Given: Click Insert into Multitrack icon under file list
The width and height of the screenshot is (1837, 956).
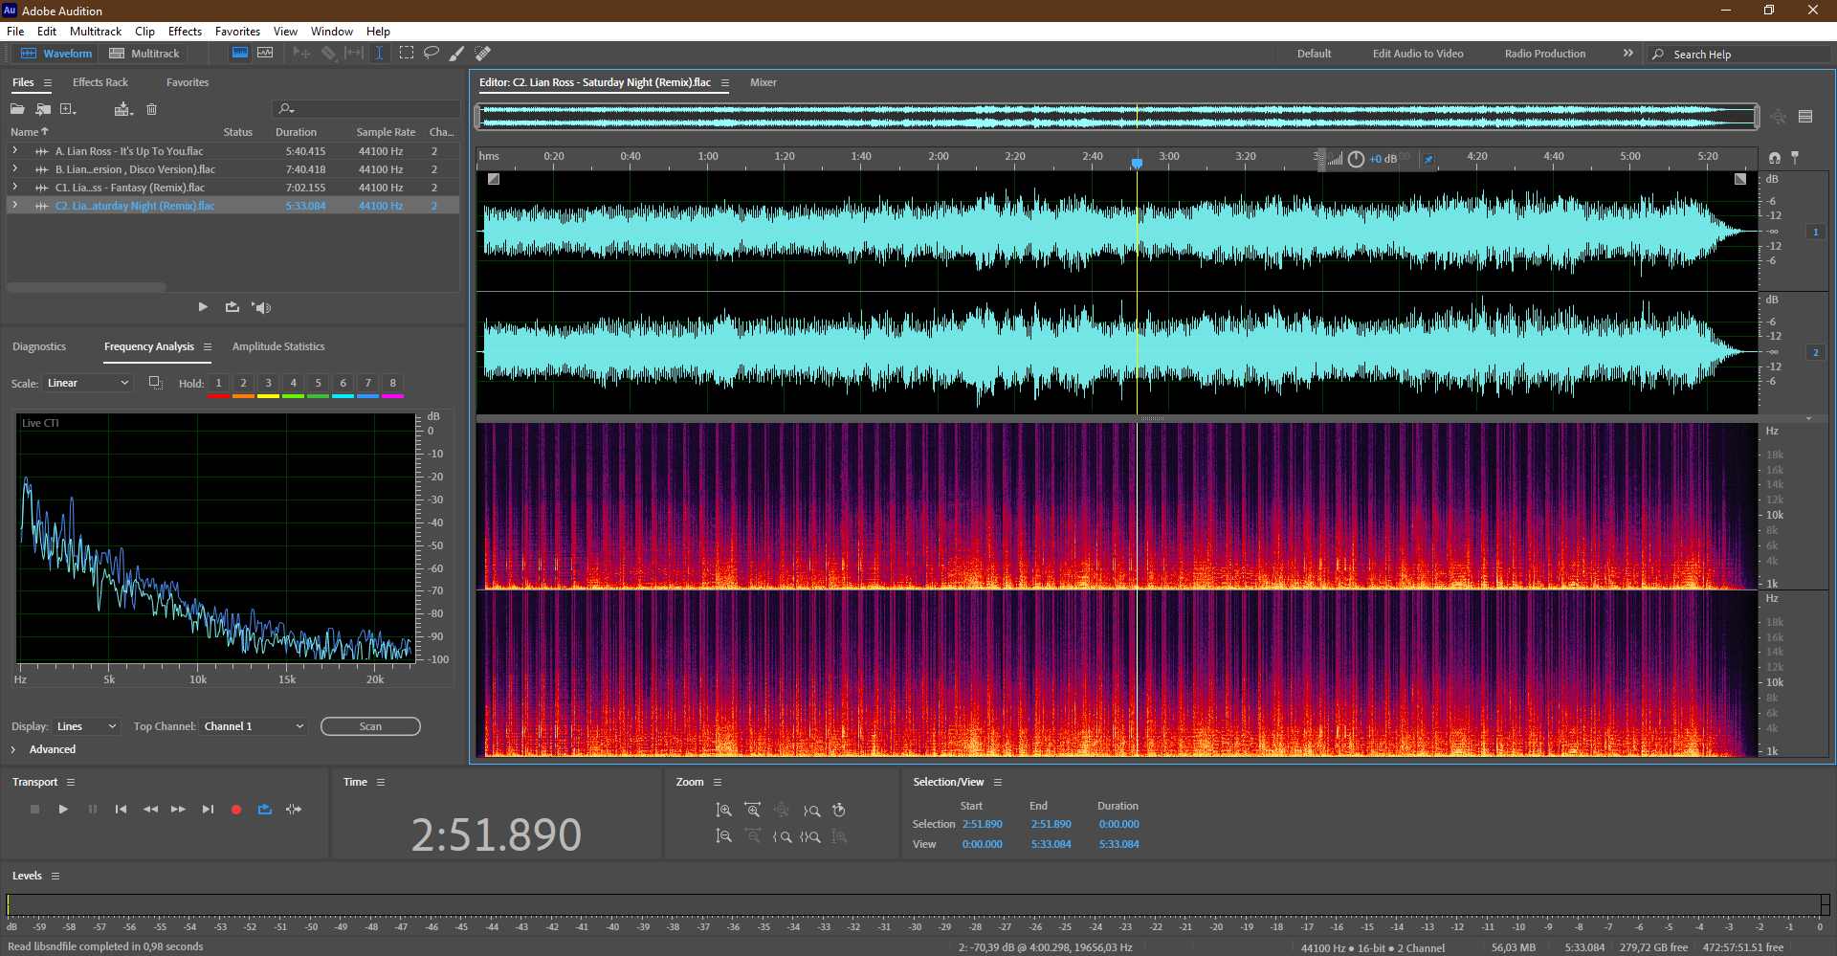Looking at the screenshot, I should click(x=232, y=307).
